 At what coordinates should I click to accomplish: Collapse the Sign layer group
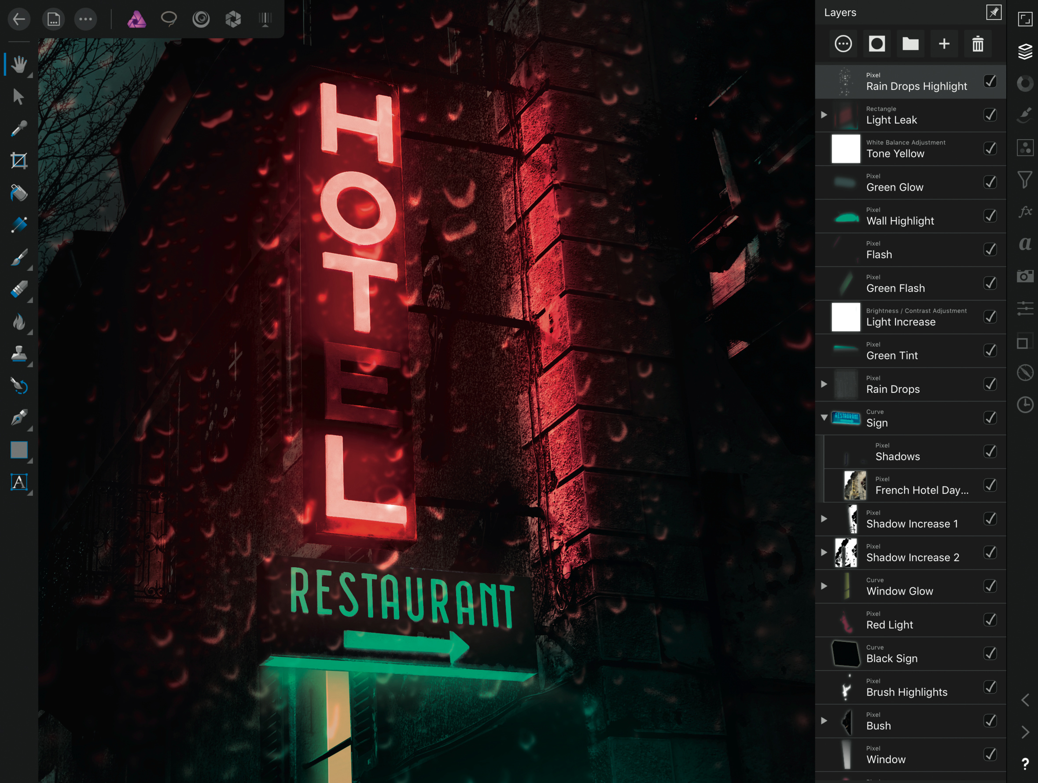tap(824, 417)
